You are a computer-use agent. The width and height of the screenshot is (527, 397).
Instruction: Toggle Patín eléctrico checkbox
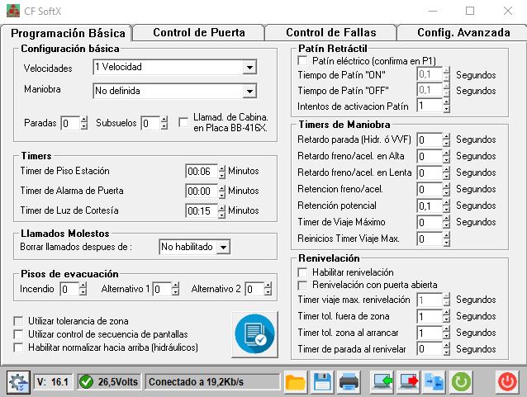tap(302, 61)
